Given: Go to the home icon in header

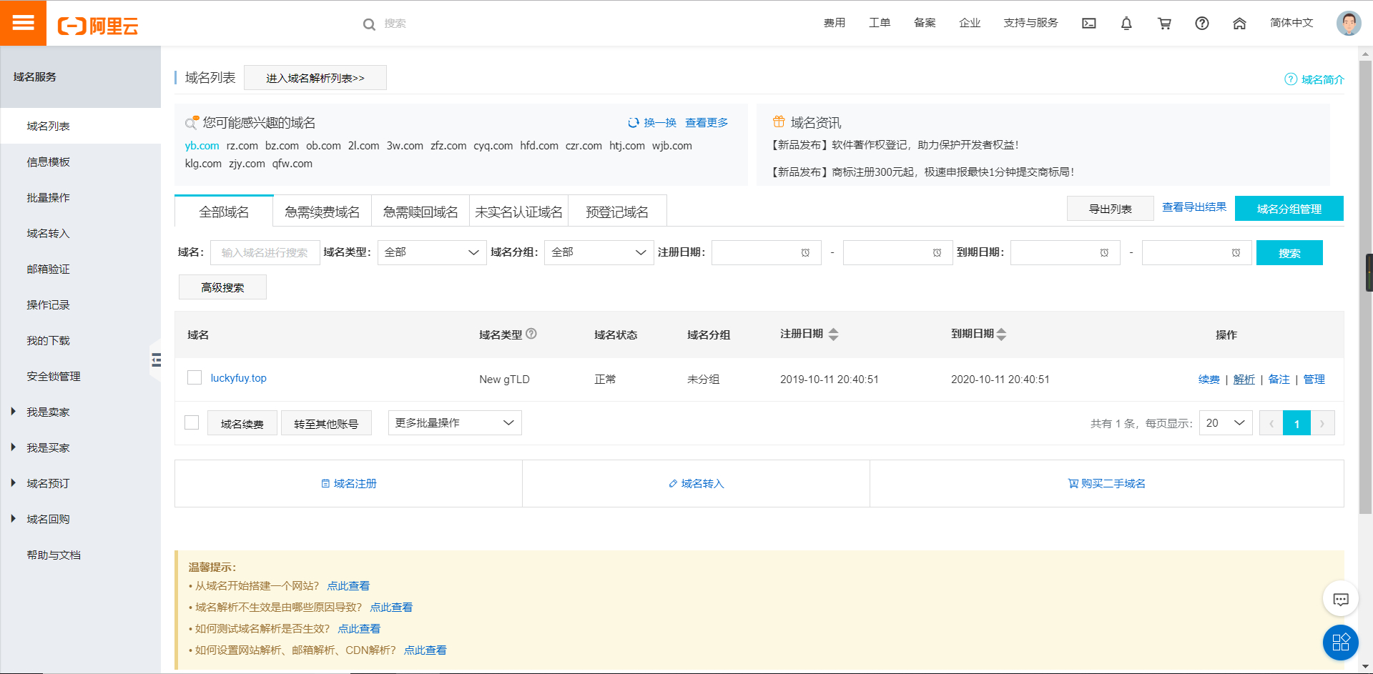Looking at the screenshot, I should (x=1239, y=24).
